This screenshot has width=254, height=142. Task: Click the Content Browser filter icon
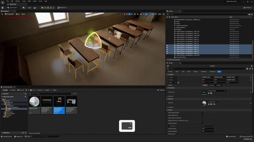coord(75,94)
